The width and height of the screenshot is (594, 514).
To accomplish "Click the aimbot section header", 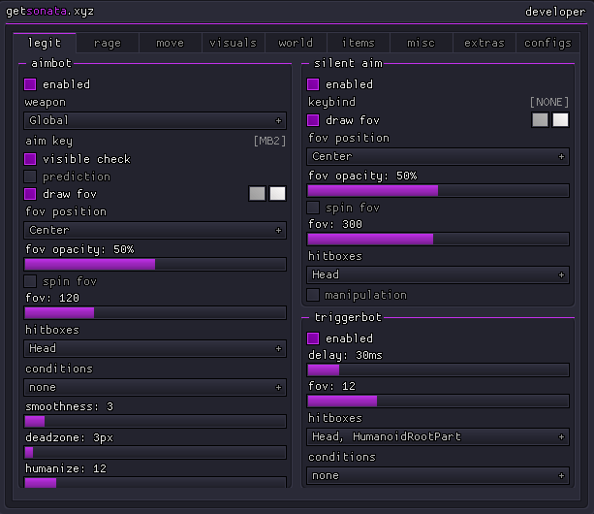I will tap(51, 63).
